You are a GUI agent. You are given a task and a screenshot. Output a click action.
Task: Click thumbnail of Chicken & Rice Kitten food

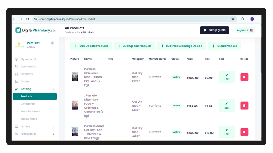tap(75, 76)
